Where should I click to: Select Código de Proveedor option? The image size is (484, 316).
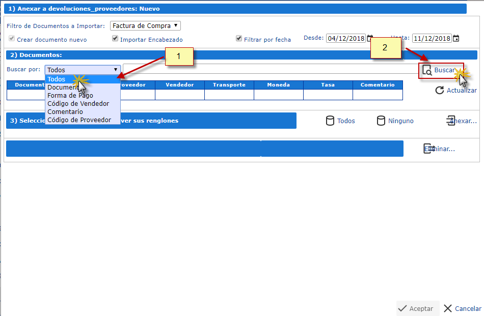83,120
